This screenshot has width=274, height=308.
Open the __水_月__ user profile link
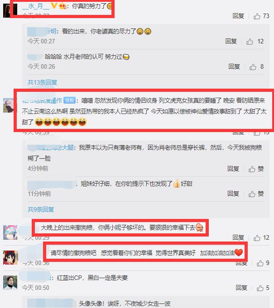click(x=36, y=6)
